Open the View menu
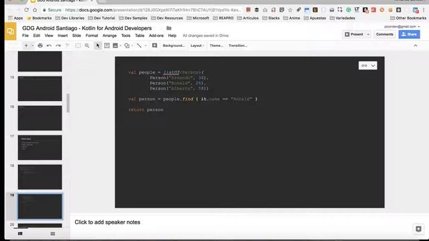429x241 pixels. click(49, 35)
